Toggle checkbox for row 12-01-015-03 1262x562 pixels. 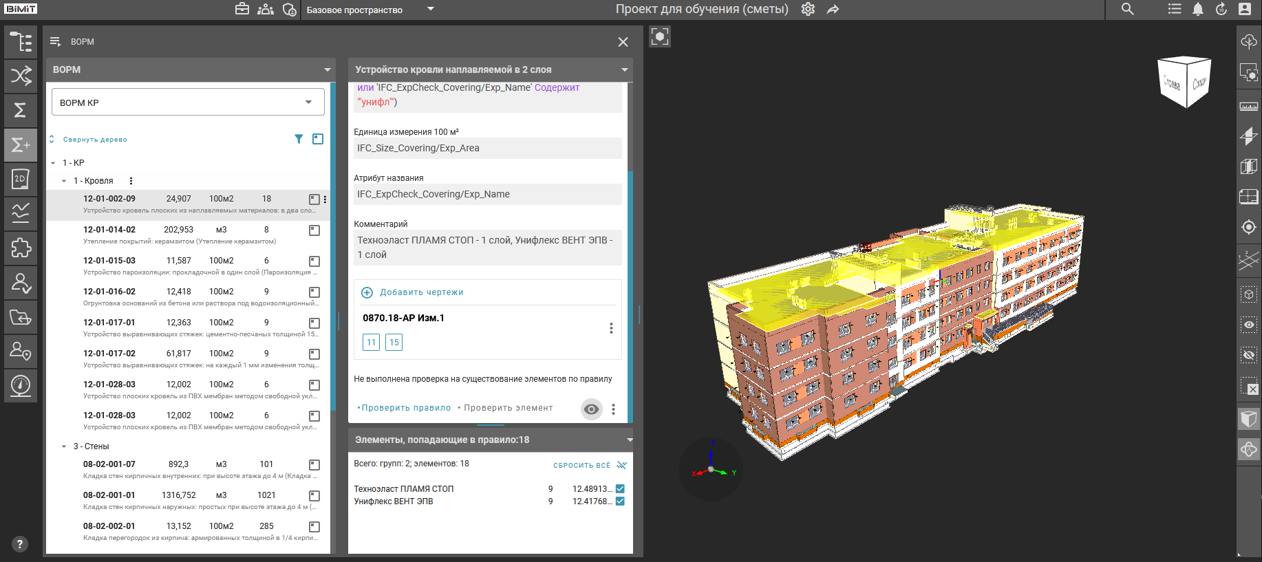(314, 261)
